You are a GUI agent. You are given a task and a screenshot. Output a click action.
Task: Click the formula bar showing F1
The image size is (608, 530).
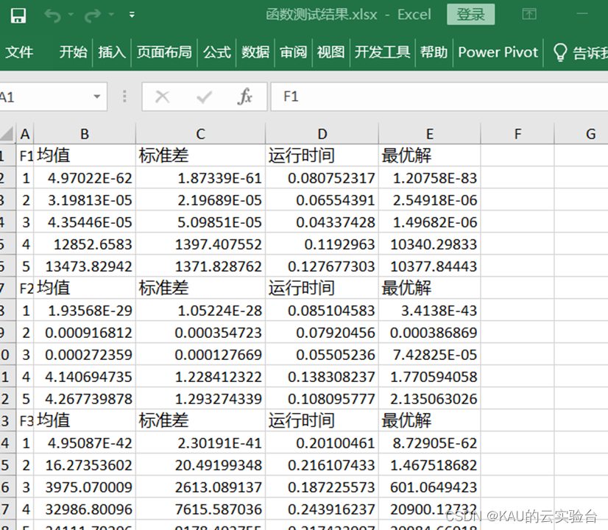439,96
